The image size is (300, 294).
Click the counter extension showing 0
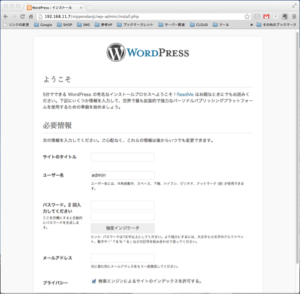click(275, 16)
